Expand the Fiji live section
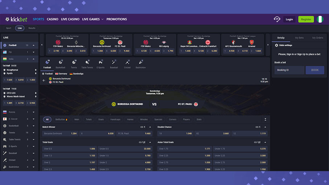The height and width of the screenshot is (185, 329). [33, 52]
